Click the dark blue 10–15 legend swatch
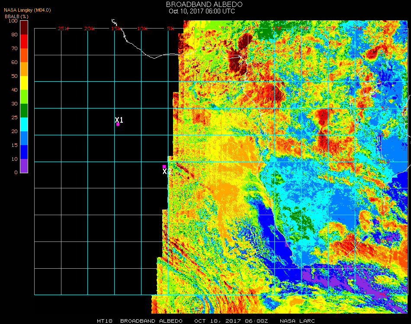The image size is (411, 324). click(x=24, y=152)
